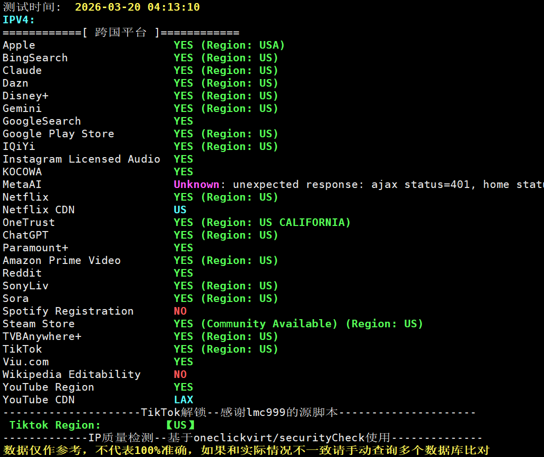Click the Tiktok Region 【US】 result

[x=180, y=425]
